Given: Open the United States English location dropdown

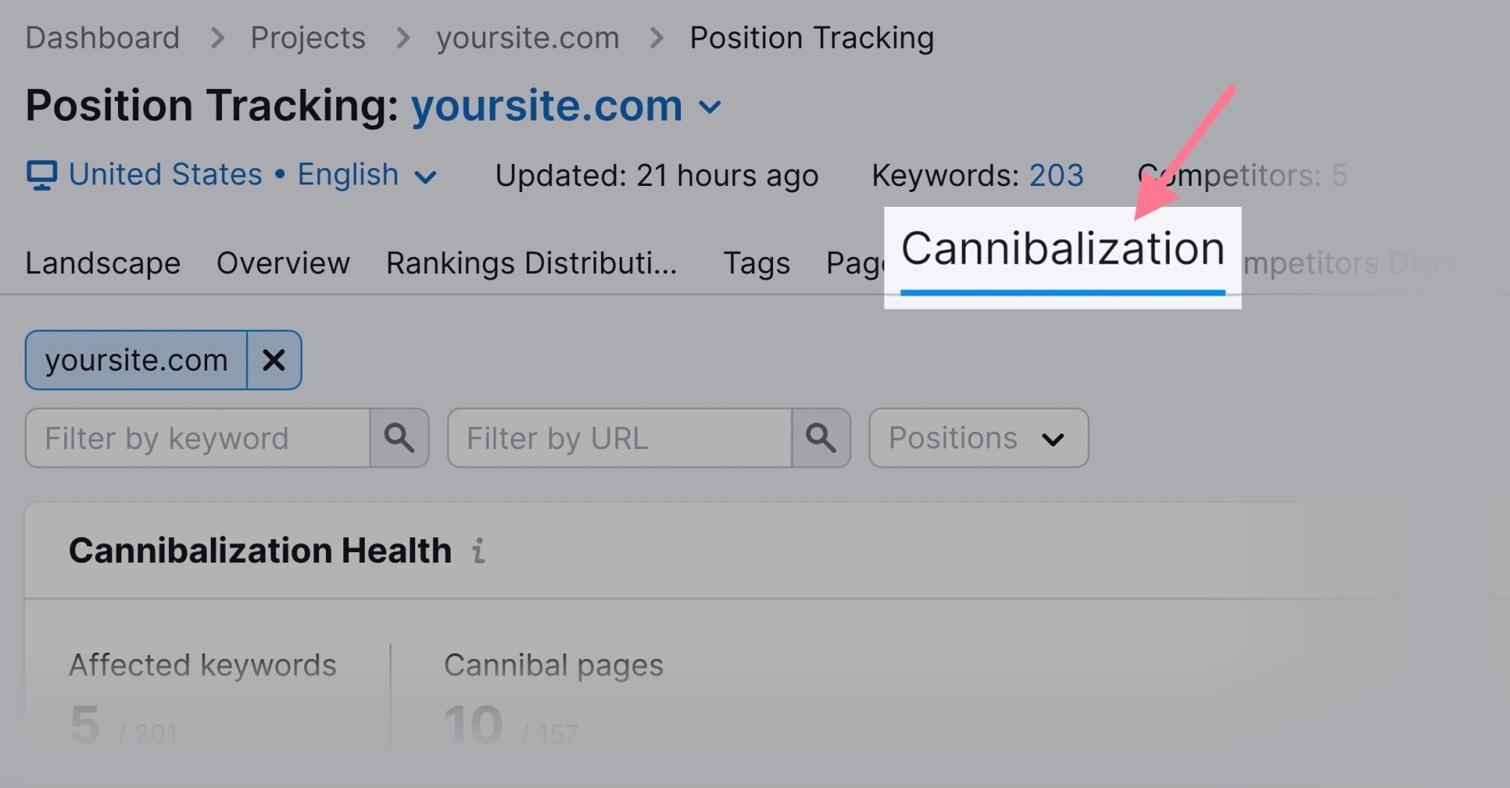Looking at the screenshot, I should [425, 177].
